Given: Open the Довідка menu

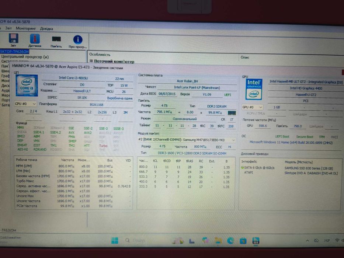Looking at the screenshot, I should (46, 28).
